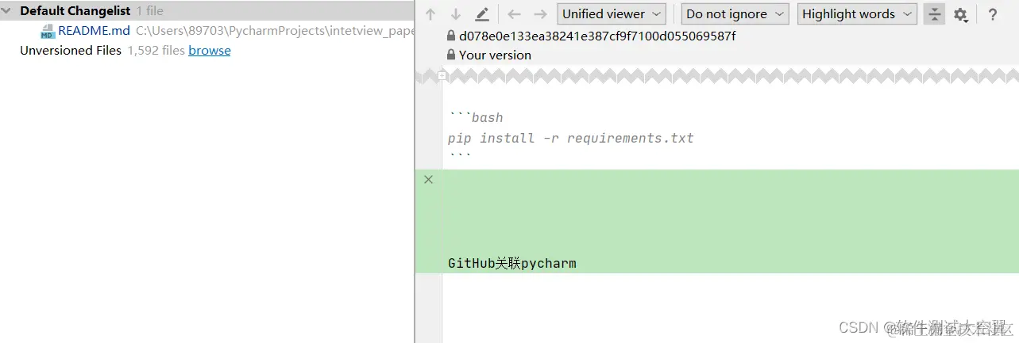Screen dimensions: 1019x343
Task: Click the revision hash d078e0e133ea...
Action: 597,36
